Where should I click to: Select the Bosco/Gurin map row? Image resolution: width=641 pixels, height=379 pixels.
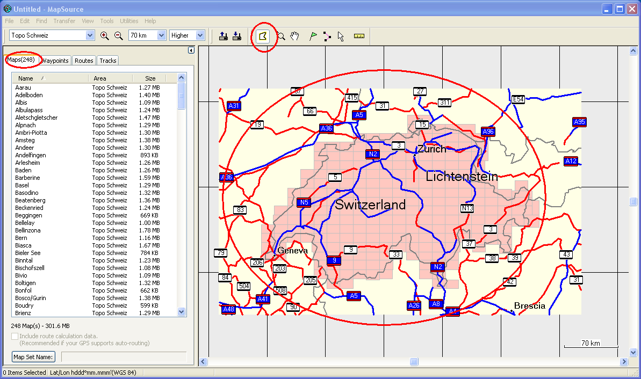(x=95, y=298)
